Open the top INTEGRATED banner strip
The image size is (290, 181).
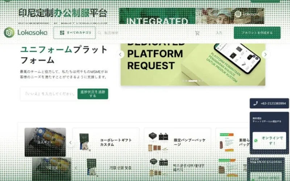[x=192, y=16]
